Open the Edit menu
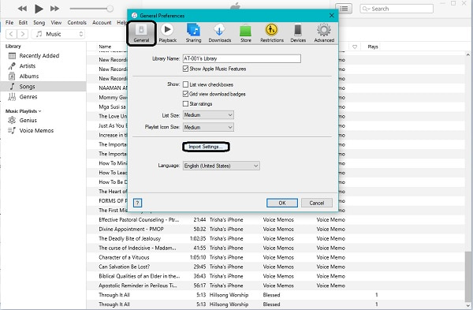This screenshot has width=473, height=310. pos(23,23)
